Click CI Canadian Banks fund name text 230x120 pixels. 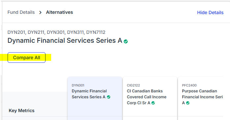coord(147,97)
